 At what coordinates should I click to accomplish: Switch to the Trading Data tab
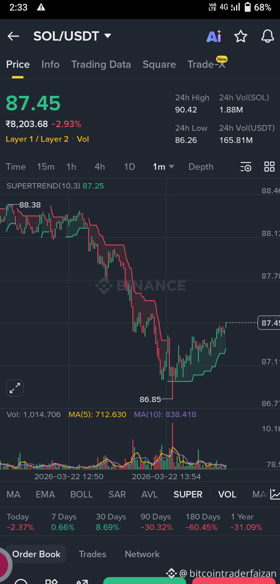101,65
